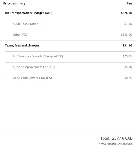Click the empty area below GST row

(x=68, y=106)
